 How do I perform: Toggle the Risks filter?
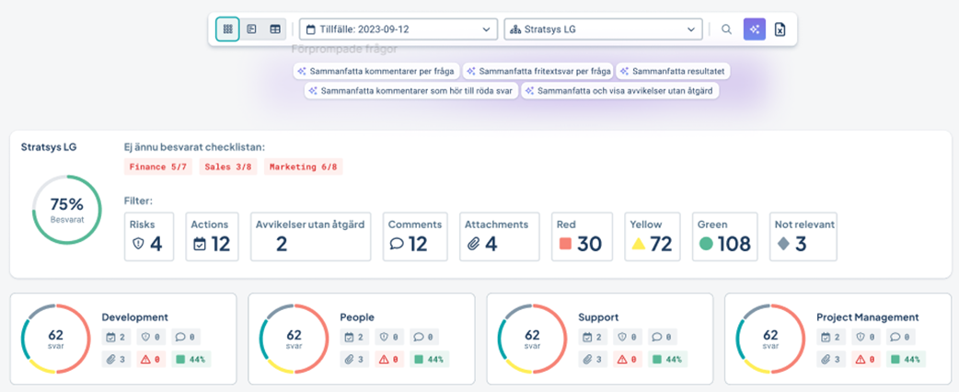(x=149, y=236)
